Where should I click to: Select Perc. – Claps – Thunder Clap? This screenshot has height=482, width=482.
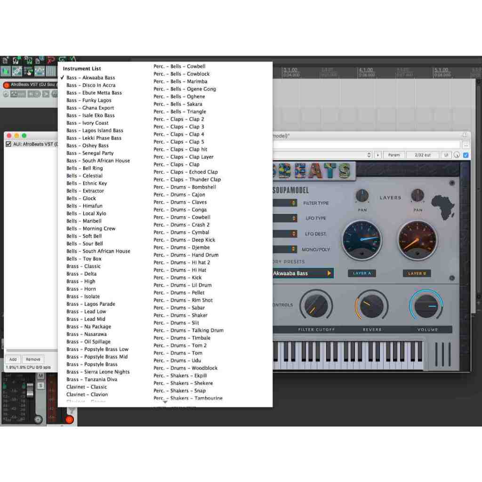tap(187, 179)
